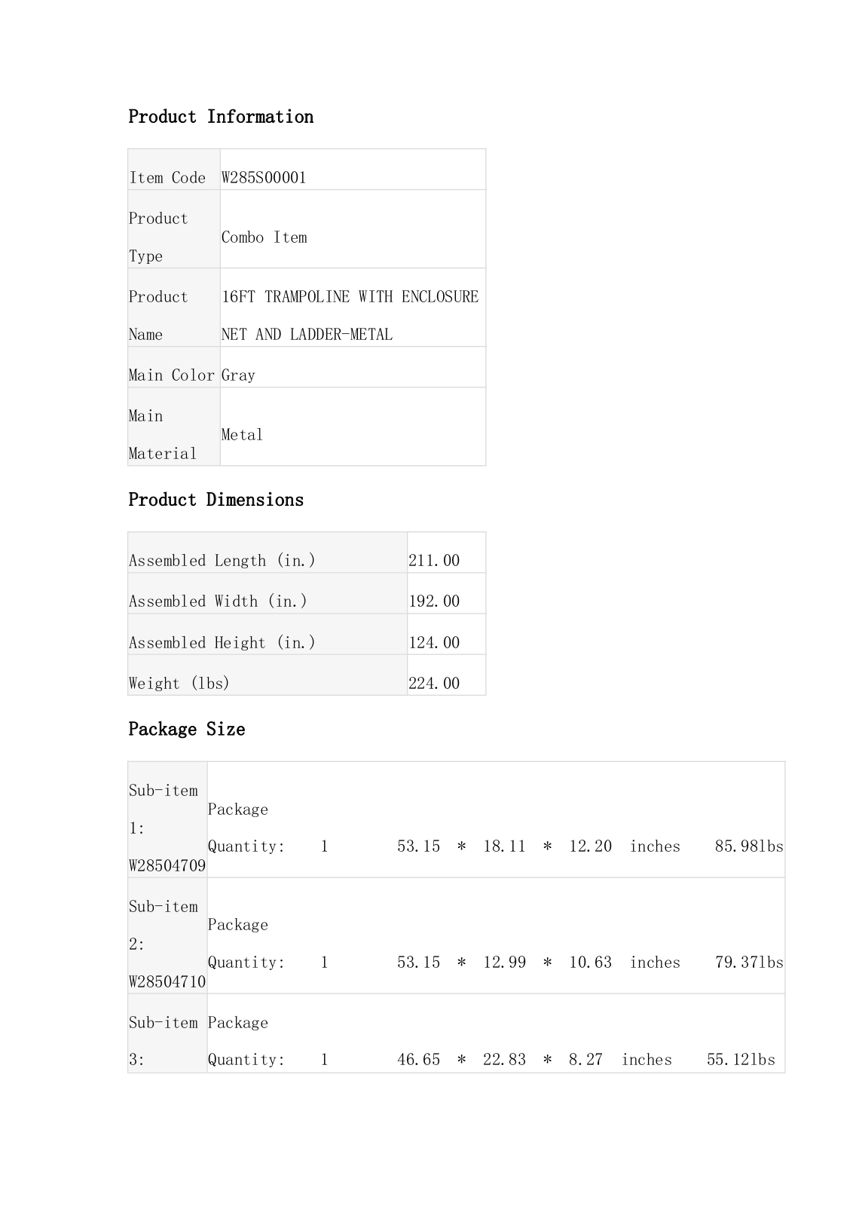The image size is (853, 1206).
Task: Click the Assembled Width value 192.00
Action: click(434, 601)
